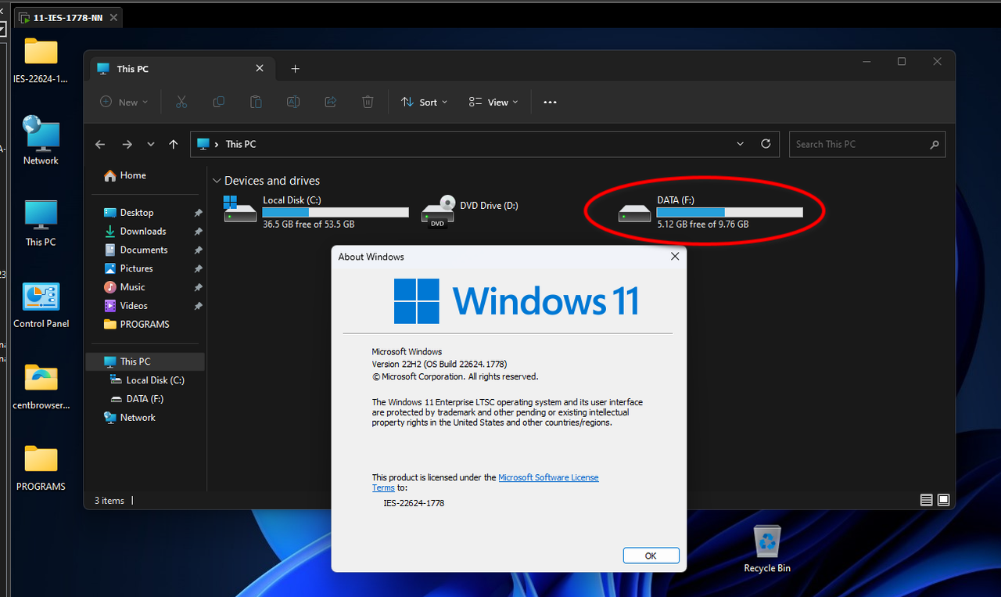Screen dimensions: 1001x597
Task: Click the search magnifier icon
Action: tap(934, 144)
